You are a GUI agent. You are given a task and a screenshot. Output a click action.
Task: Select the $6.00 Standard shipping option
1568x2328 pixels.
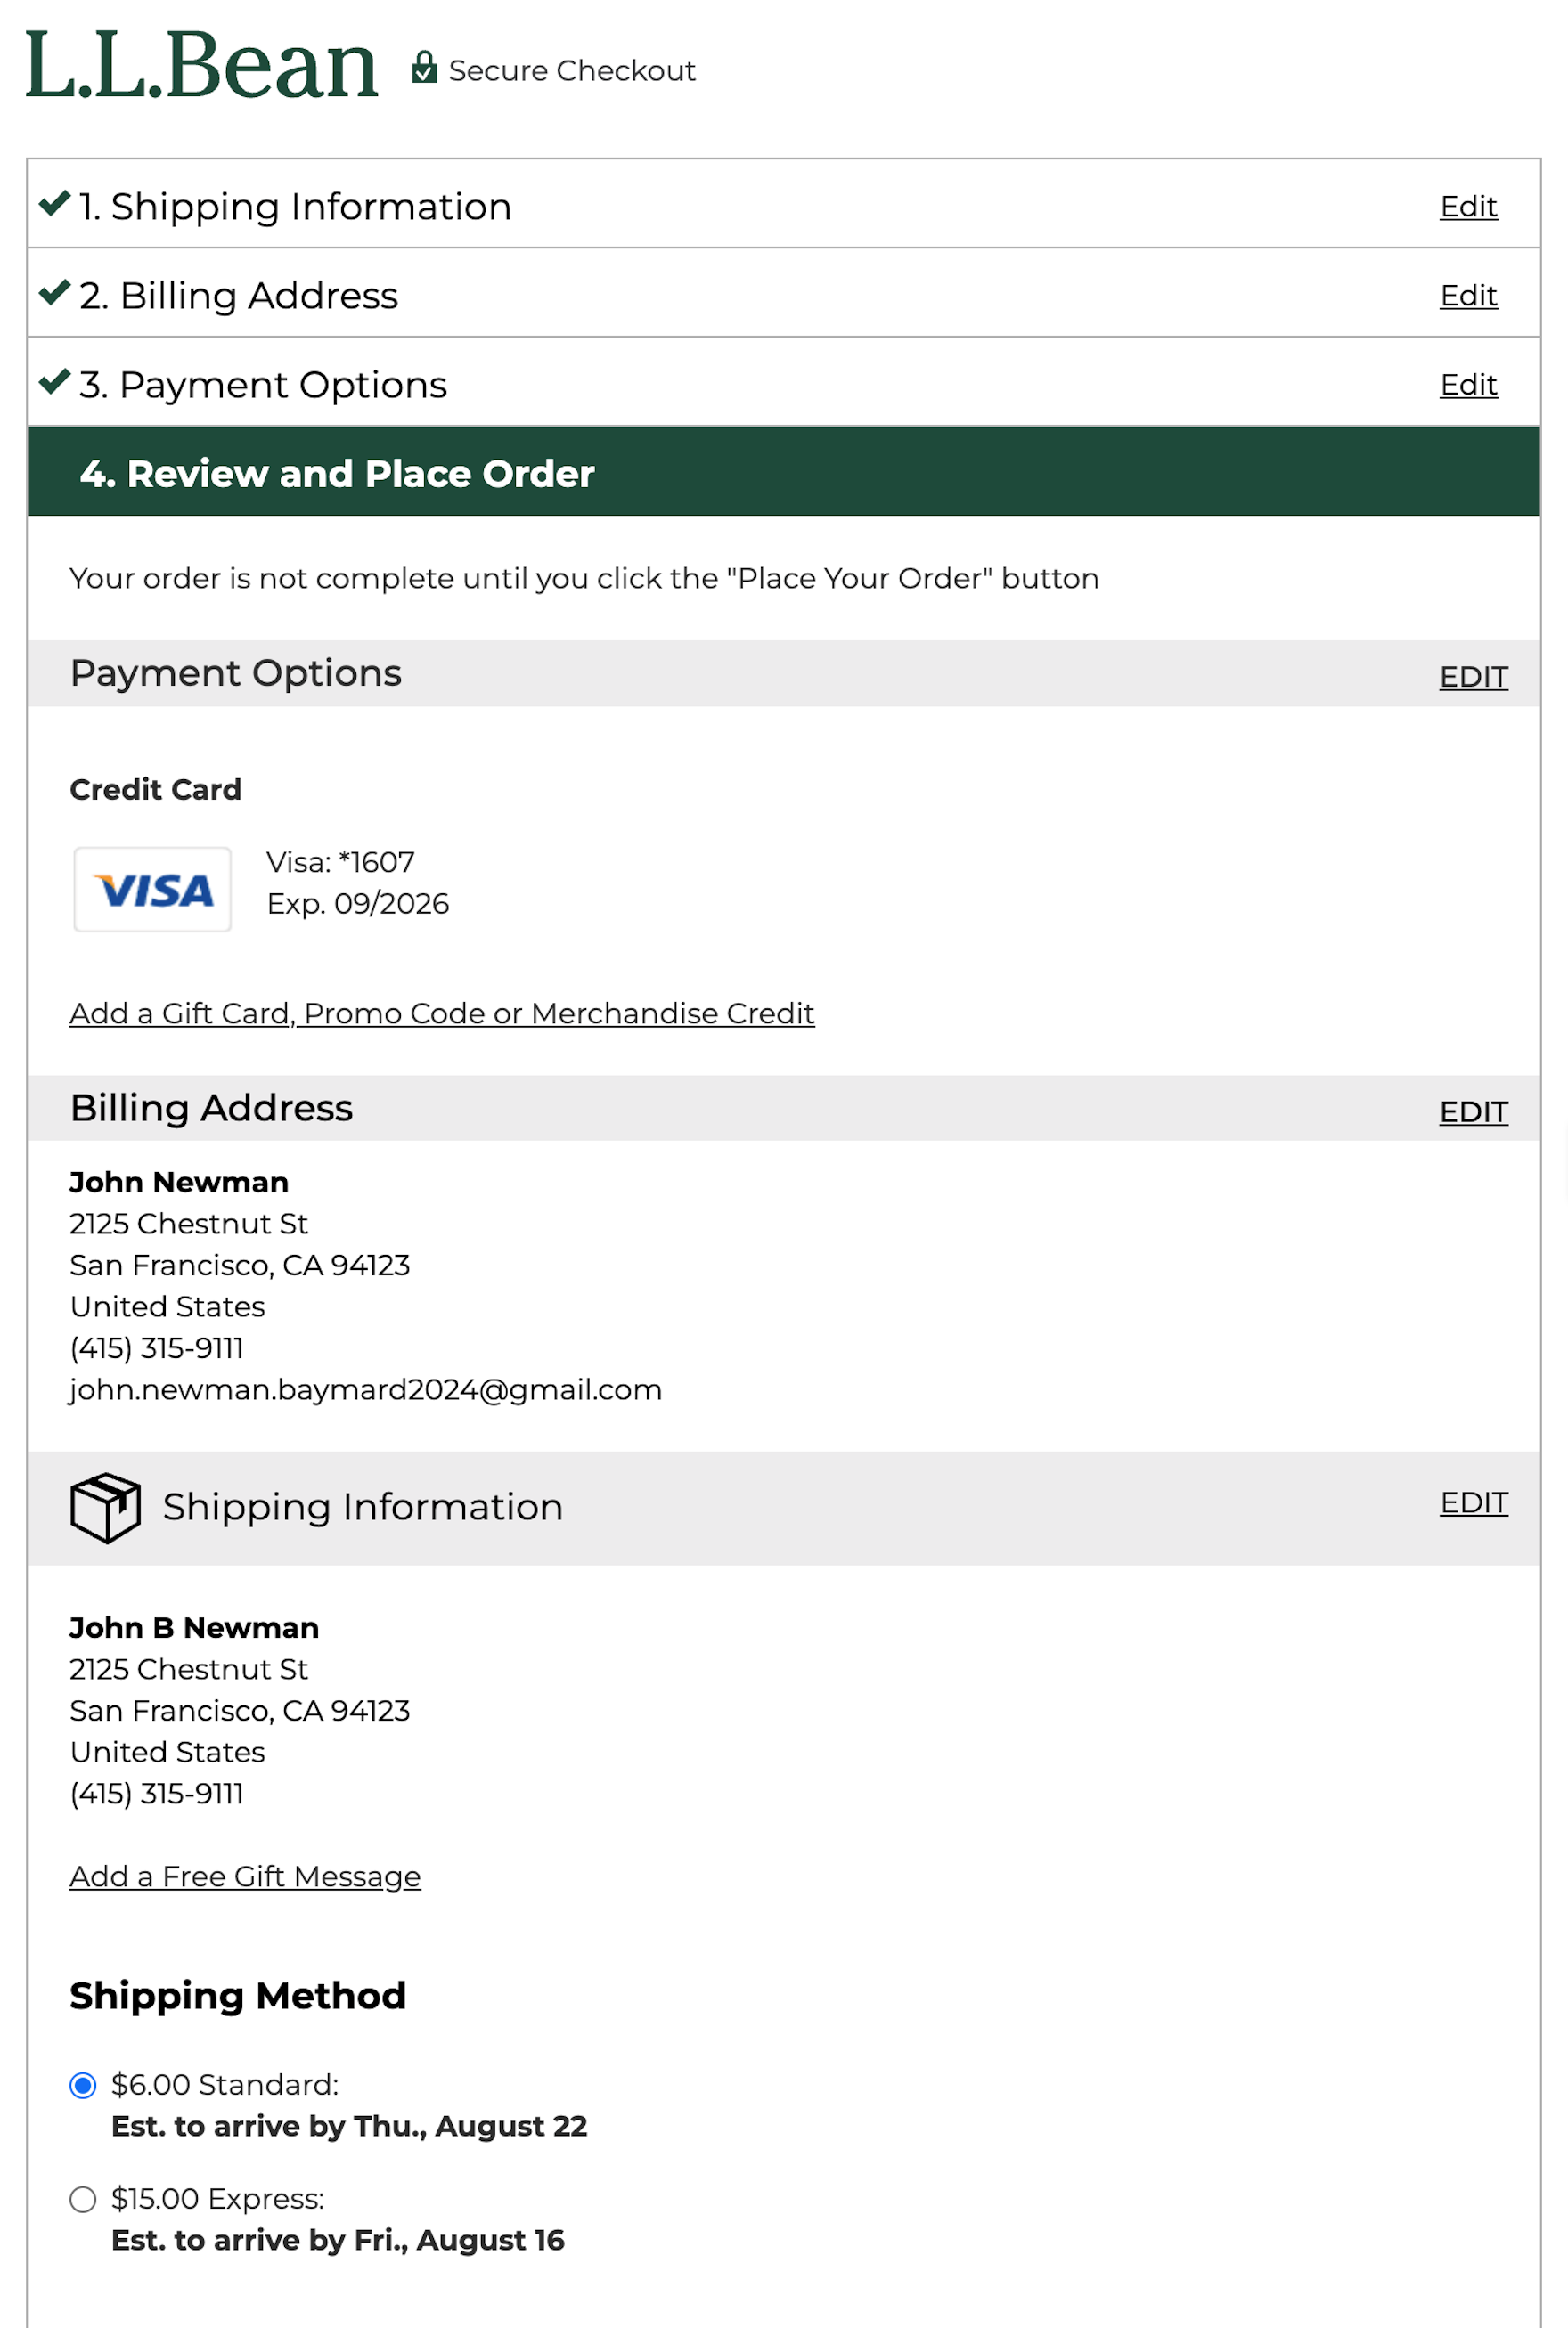click(83, 2084)
